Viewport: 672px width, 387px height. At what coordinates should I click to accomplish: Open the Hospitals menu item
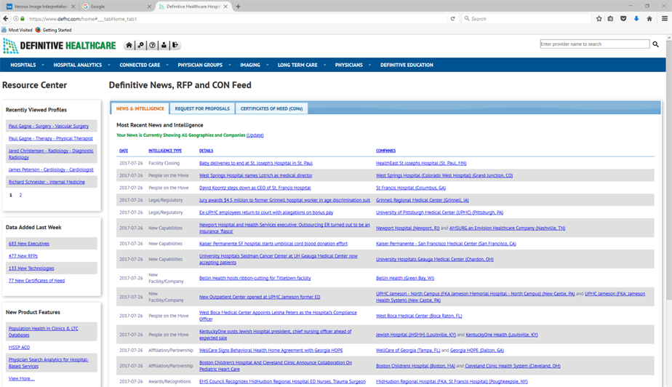tap(23, 65)
